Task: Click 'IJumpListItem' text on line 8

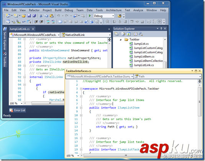Action: click(x=128, y=108)
